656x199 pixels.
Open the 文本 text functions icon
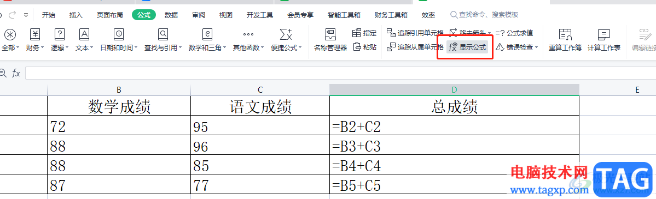[84, 34]
